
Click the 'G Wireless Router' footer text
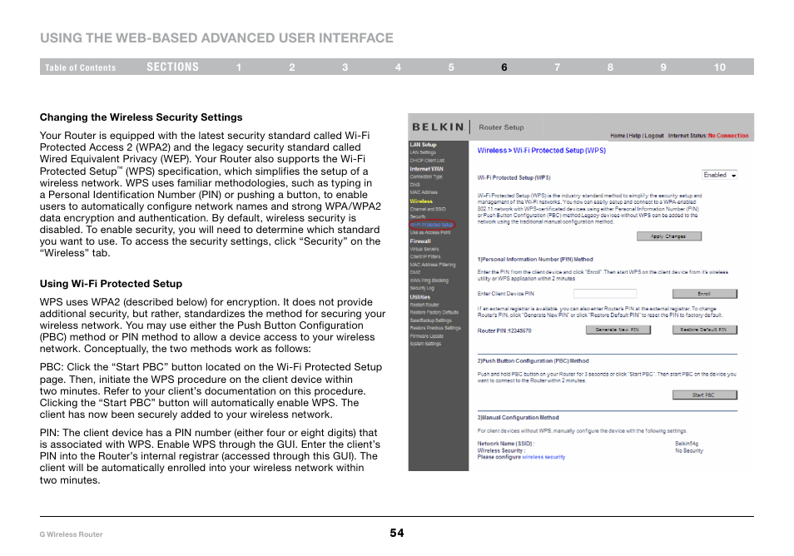click(x=71, y=534)
